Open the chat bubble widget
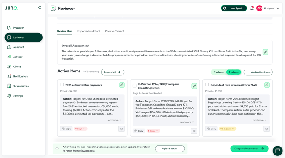Image resolution: width=285 pixels, height=158 pixels. click(277, 150)
